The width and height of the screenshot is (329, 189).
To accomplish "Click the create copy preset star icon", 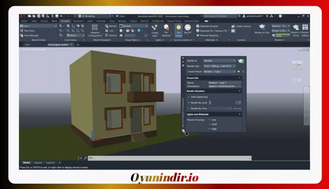I will (x=239, y=71).
